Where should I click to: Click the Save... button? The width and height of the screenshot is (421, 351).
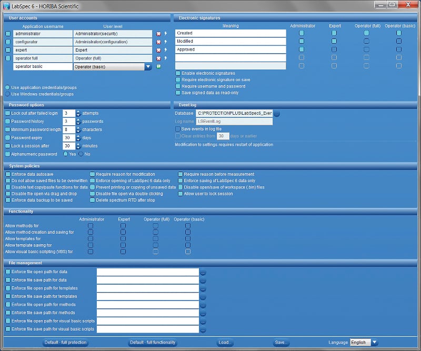[x=281, y=343]
